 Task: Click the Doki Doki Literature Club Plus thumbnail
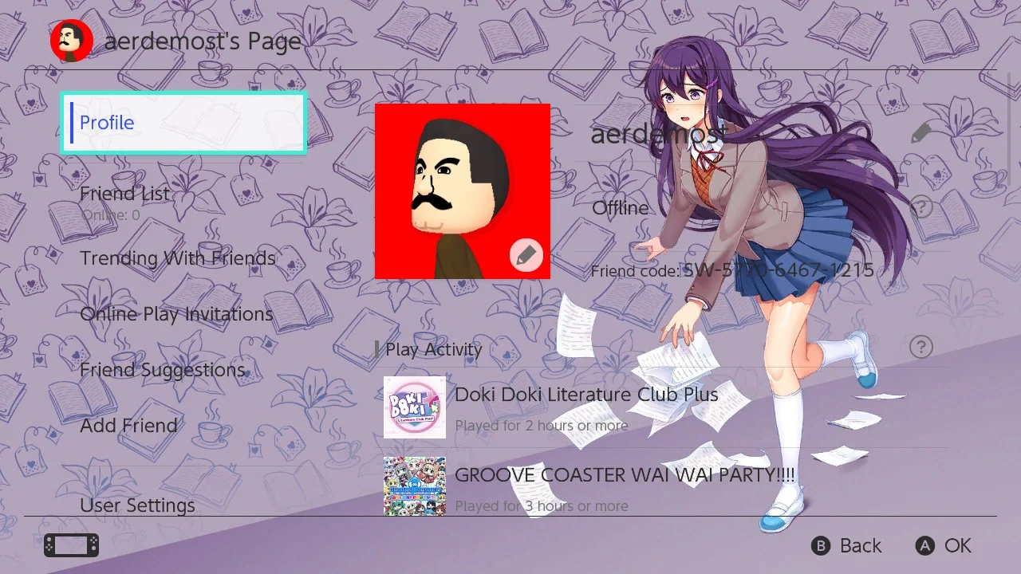coord(414,407)
